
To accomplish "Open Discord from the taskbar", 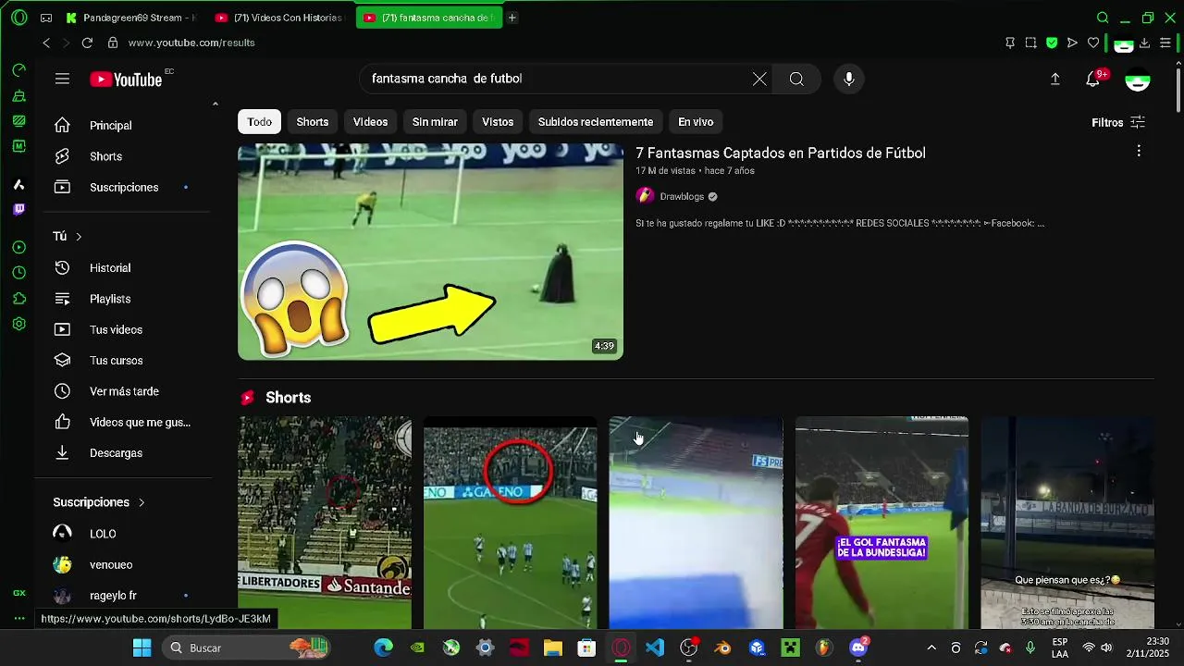I will (x=858, y=647).
